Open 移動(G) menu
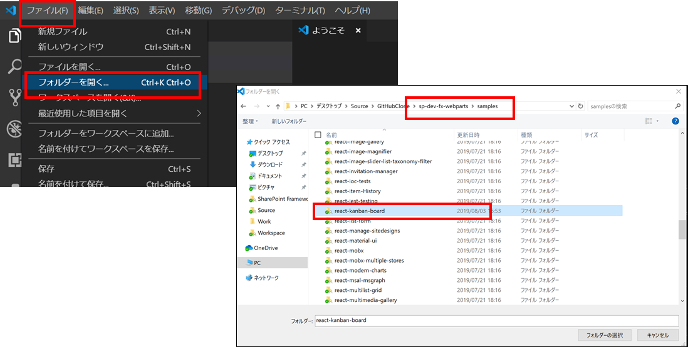The image size is (688, 347). 199,11
